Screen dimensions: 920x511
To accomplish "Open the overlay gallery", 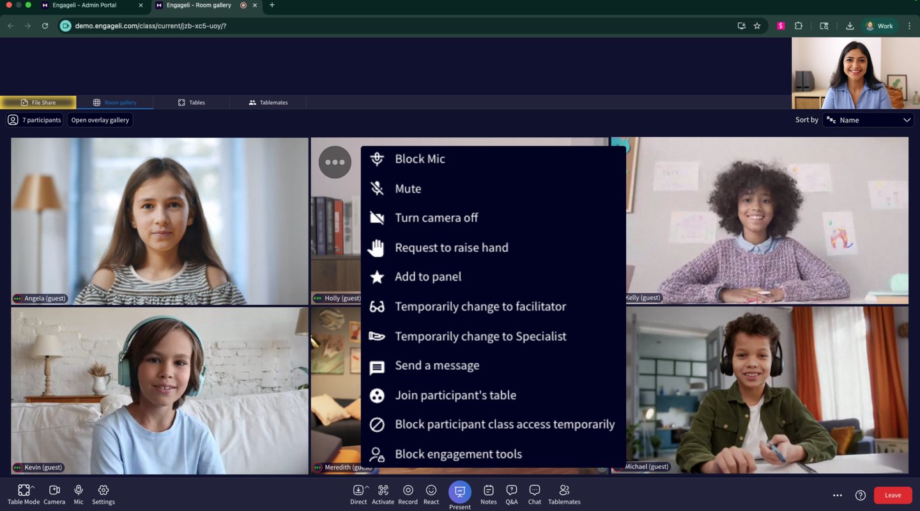I will coord(100,119).
